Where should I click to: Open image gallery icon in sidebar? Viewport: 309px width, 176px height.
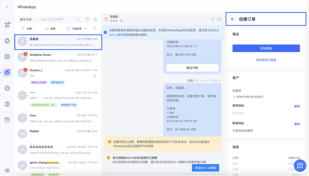[x=7, y=120]
